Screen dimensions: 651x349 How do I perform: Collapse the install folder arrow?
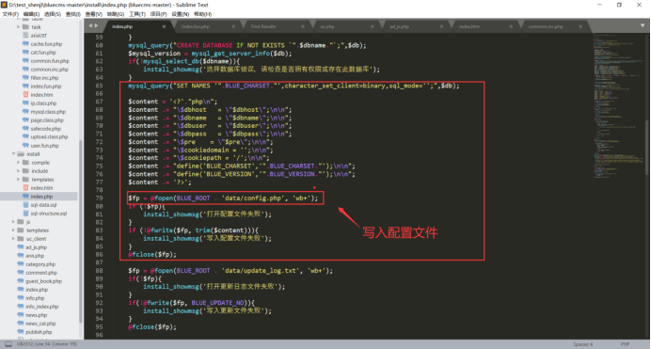(13, 154)
